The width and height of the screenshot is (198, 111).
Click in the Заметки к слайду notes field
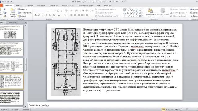113,105
